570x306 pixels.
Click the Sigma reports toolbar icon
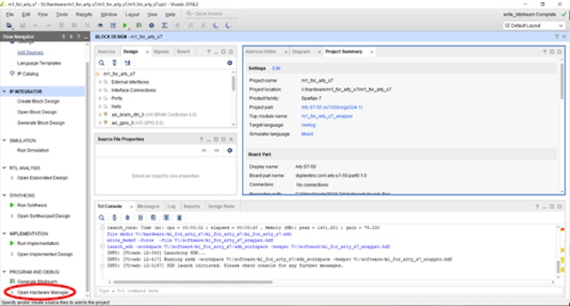pyautogui.click(x=165, y=25)
